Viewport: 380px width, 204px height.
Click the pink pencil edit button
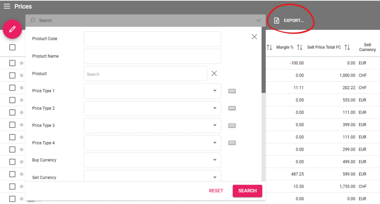tap(12, 29)
